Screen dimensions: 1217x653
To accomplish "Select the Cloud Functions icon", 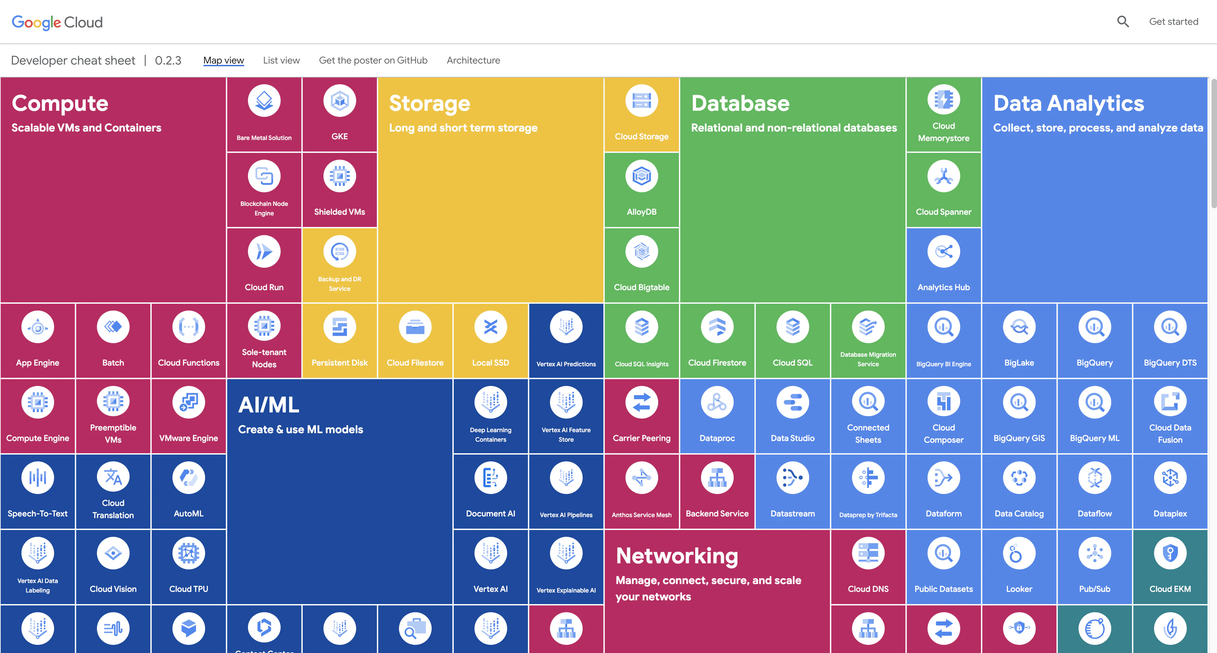I will [x=188, y=327].
